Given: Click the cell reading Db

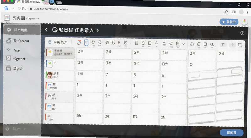Looking at the screenshot, I should [x=88, y=118].
